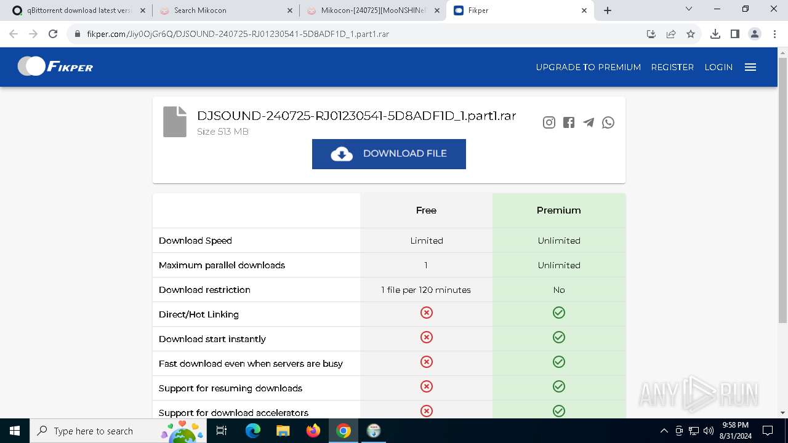Open the Chrome three-dot menu

(x=774, y=34)
